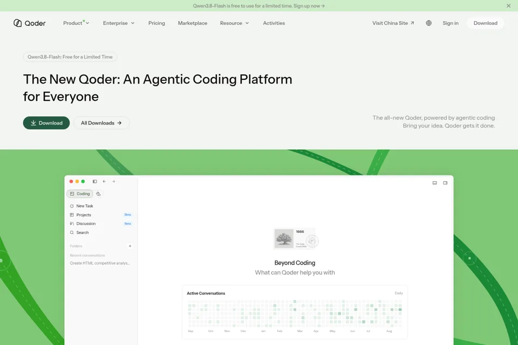Expand the Resource dropdown menu
This screenshot has height=345, width=518.
point(234,23)
